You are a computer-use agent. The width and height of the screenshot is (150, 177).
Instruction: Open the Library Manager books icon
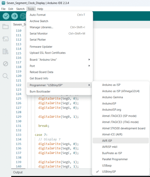click(6, 51)
